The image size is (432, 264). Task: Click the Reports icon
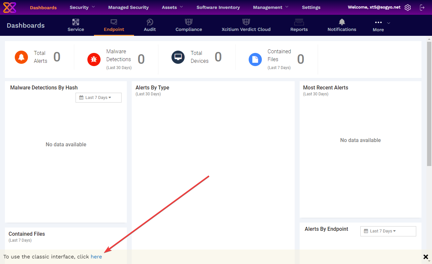[299, 22]
